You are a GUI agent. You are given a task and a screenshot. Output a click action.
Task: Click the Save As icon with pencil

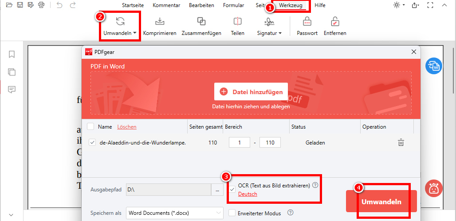[x=31, y=5]
